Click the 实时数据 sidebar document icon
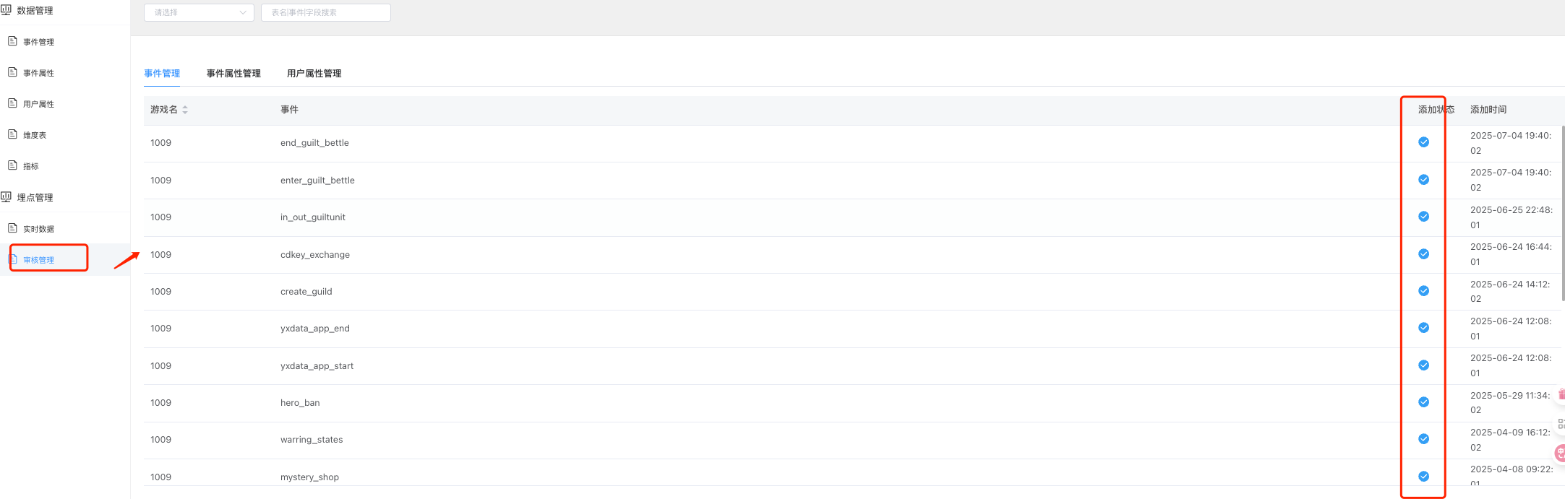This screenshot has height=499, width=1565. click(12, 228)
